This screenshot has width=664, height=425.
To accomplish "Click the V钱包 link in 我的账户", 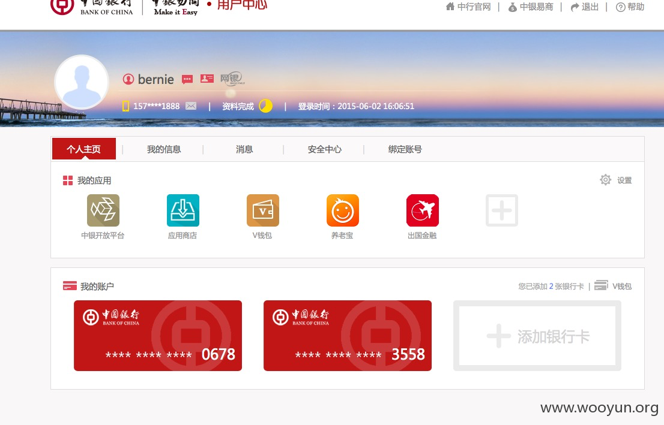I will tap(621, 287).
